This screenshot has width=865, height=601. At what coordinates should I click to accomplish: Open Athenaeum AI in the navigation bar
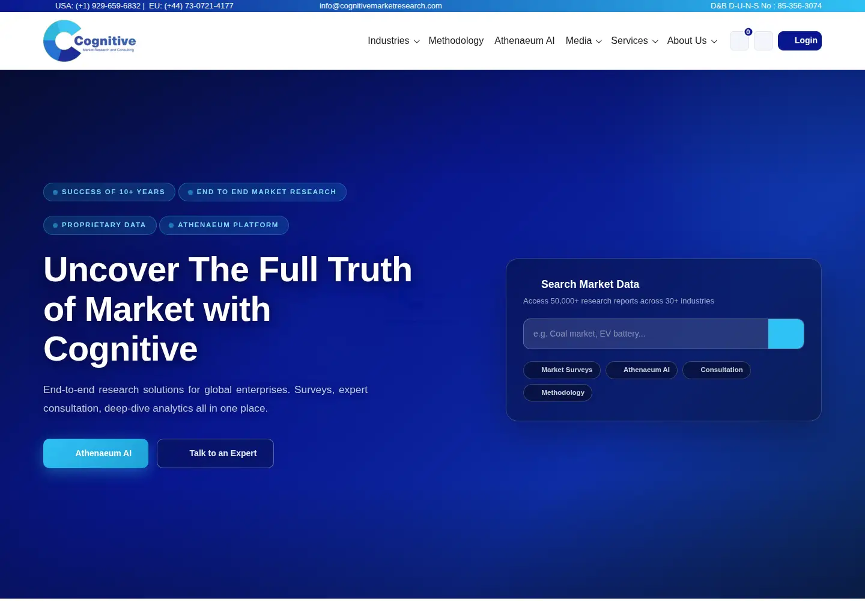[x=524, y=41]
